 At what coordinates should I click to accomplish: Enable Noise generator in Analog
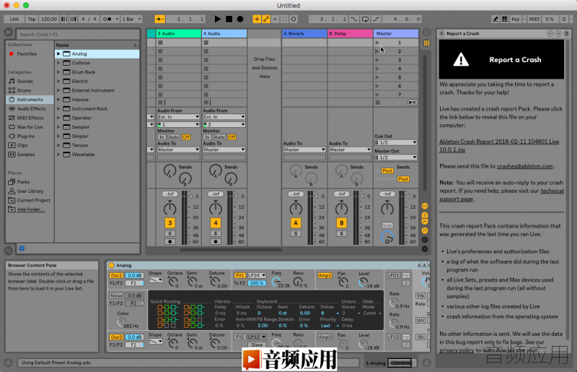pos(116,295)
